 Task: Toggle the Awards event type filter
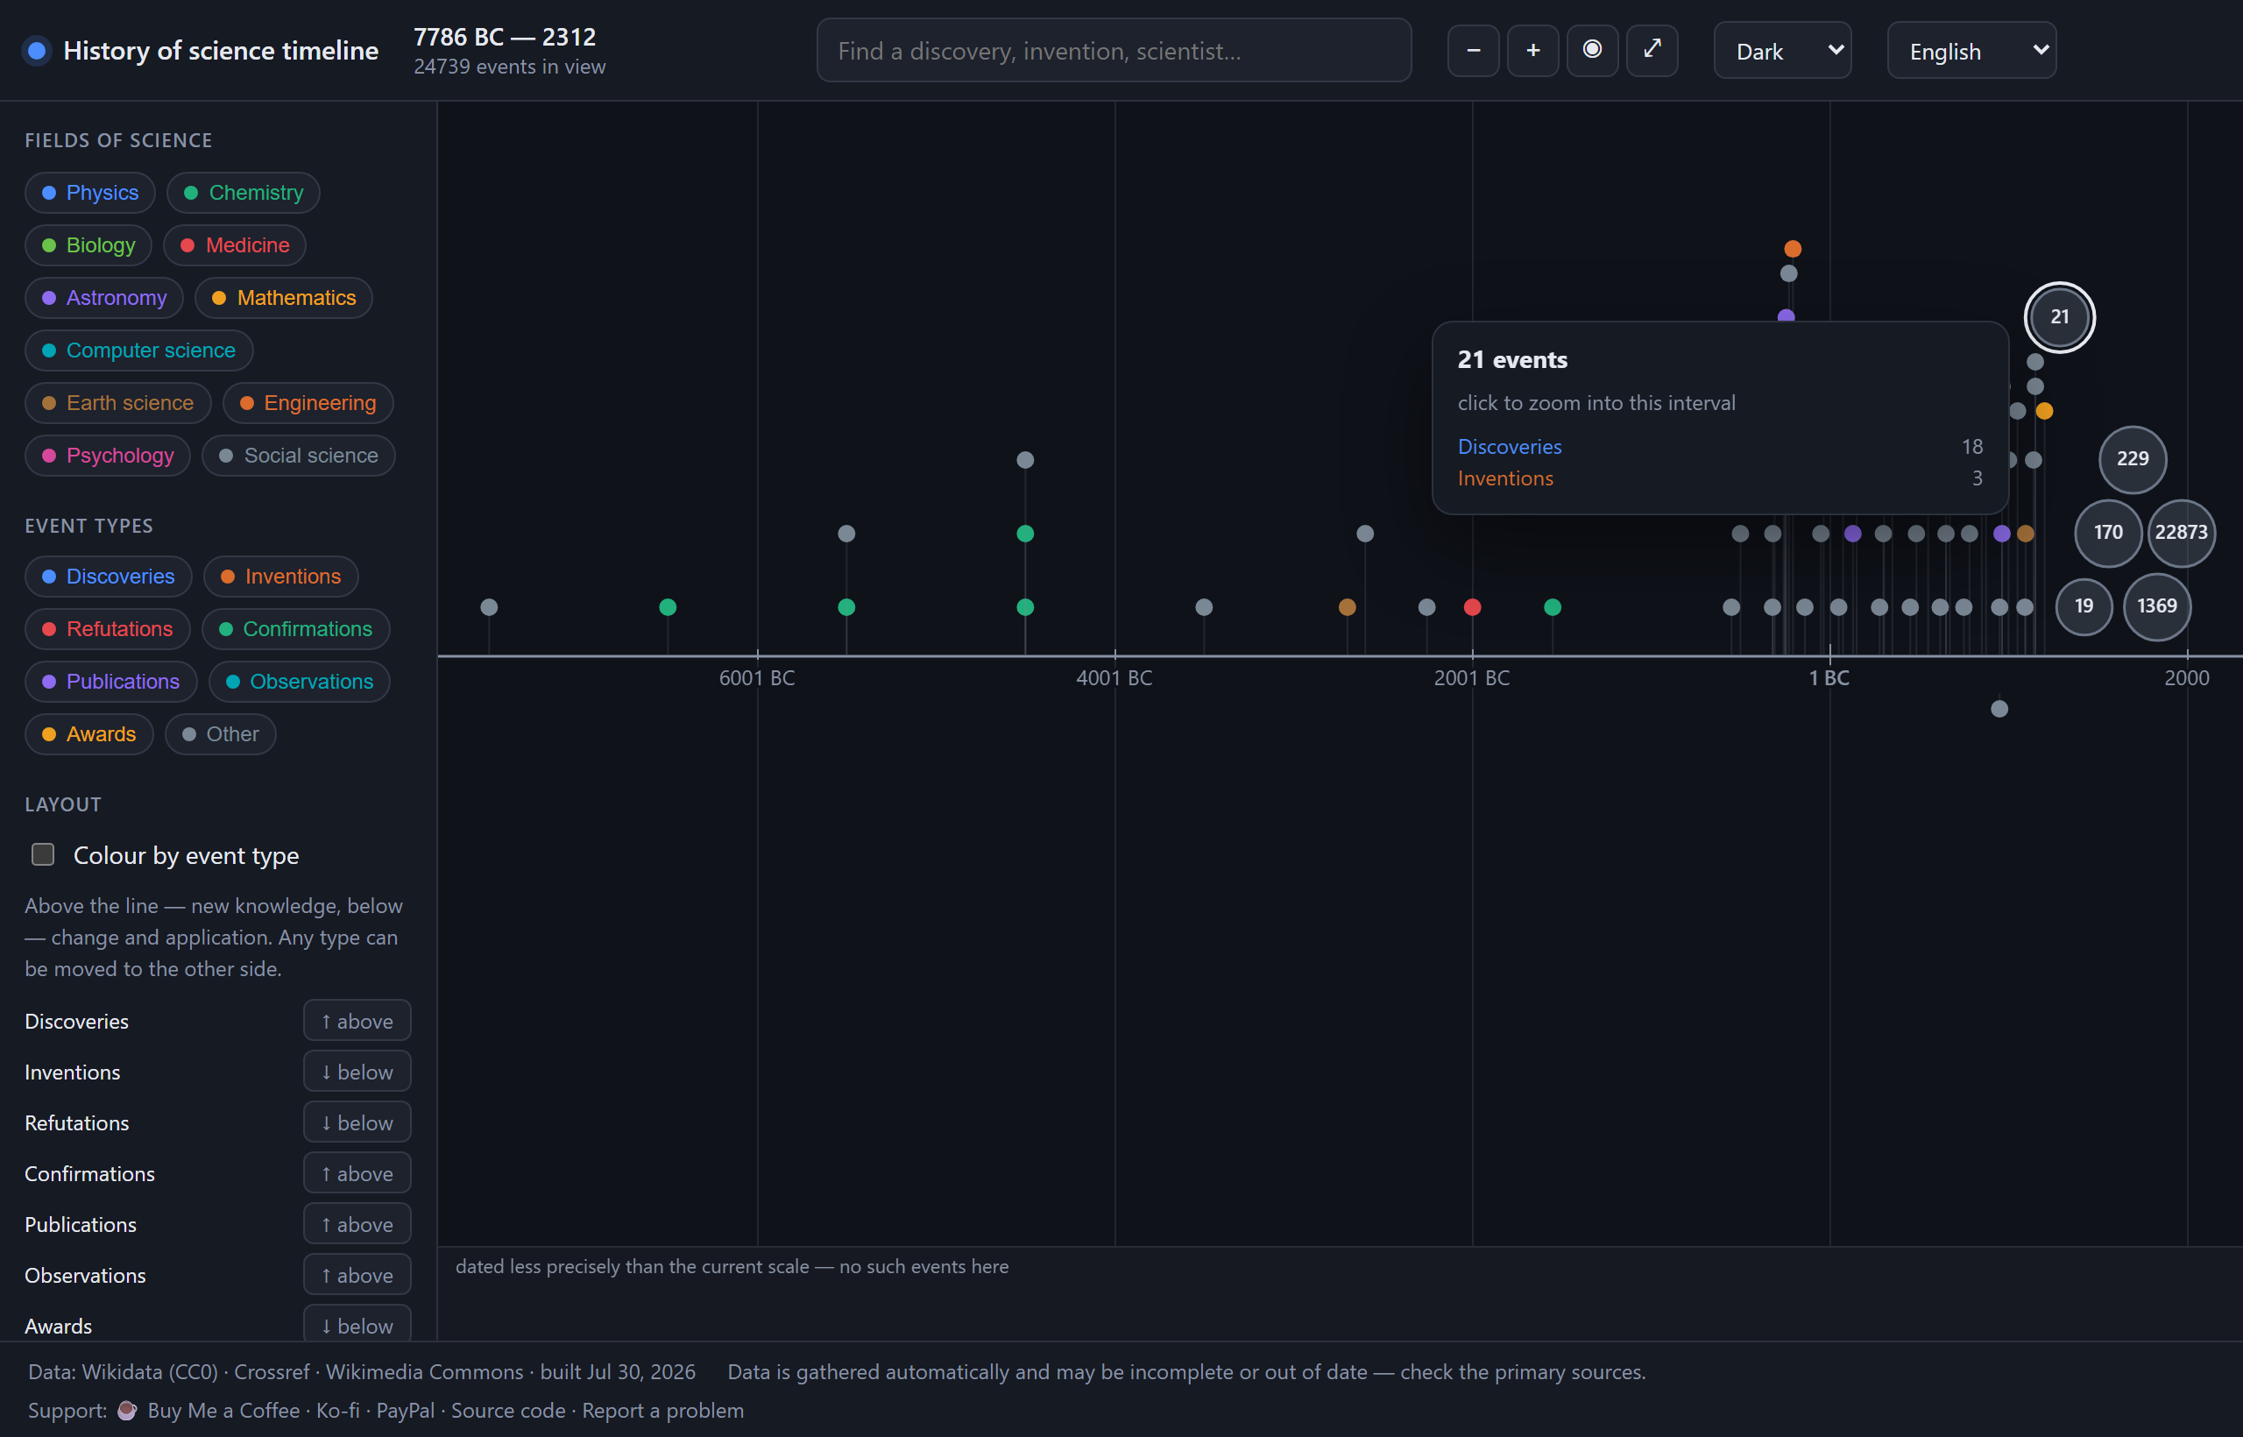pyautogui.click(x=89, y=734)
